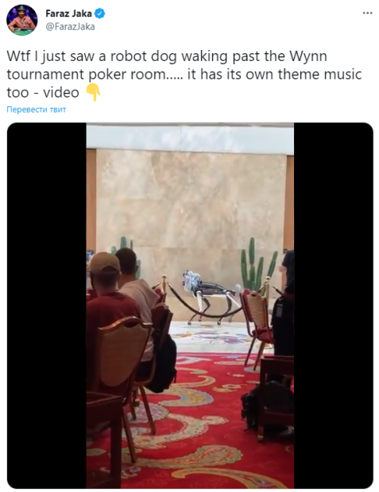The width and height of the screenshot is (379, 492).
Task: Click the right black bar of the video
Action: coord(334,306)
